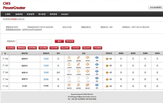The width and height of the screenshot is (163, 103).
Task: Click the 开启录制 button
Action: tap(98, 48)
